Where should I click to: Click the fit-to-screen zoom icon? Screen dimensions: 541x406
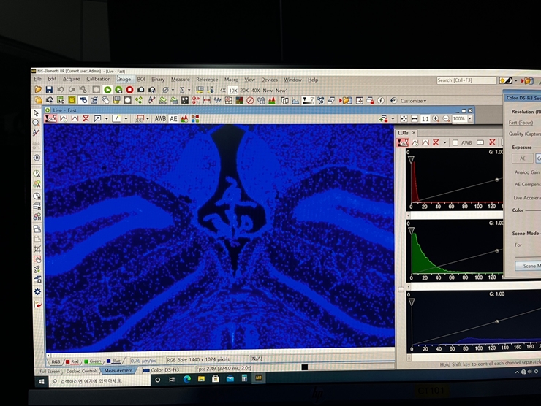404,118
